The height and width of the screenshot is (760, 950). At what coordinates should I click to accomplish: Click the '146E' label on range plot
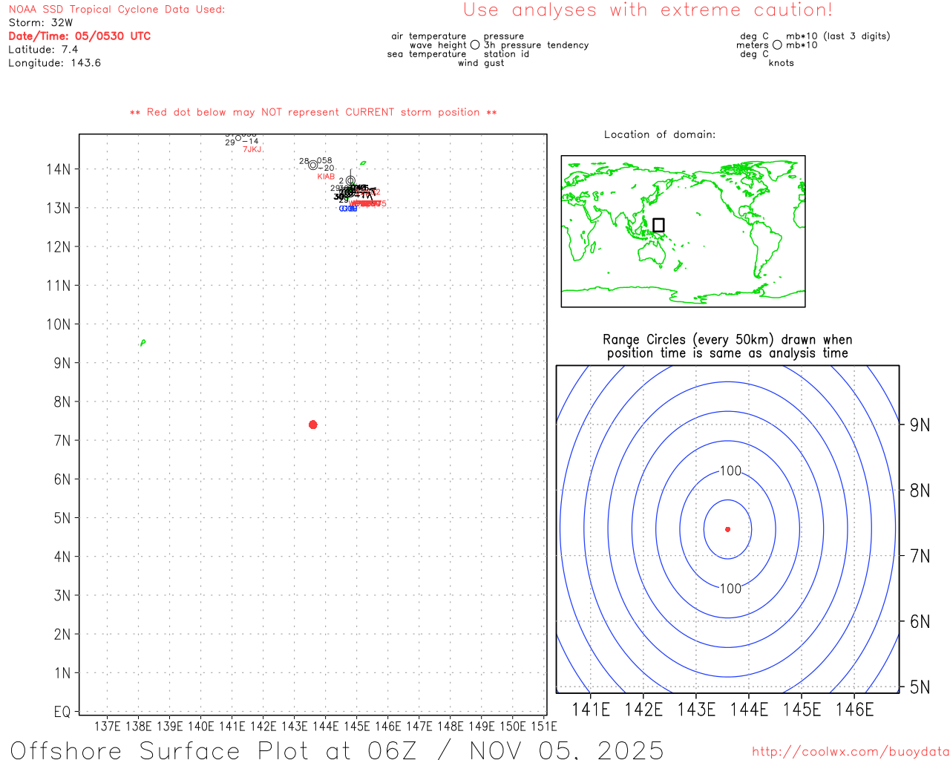point(854,710)
